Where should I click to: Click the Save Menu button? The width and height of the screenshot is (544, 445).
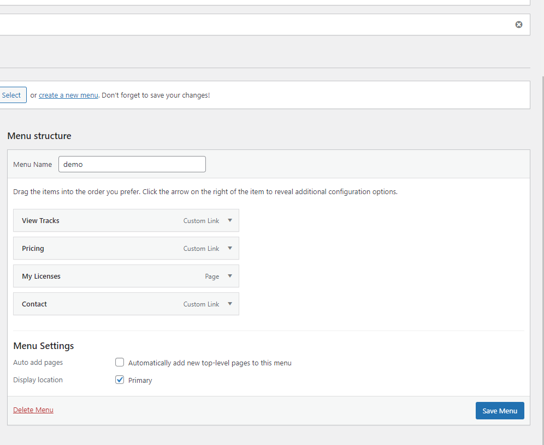click(x=500, y=411)
